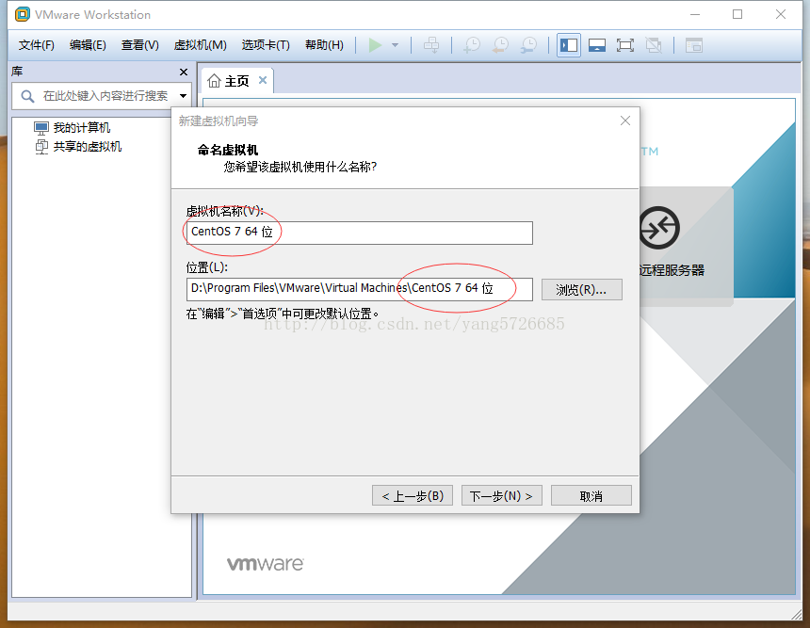
Task: Close the 新建虚拟机向导 dialog
Action: pyautogui.click(x=625, y=121)
